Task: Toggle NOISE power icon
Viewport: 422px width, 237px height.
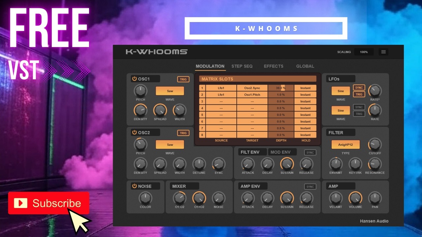Action: click(x=134, y=186)
